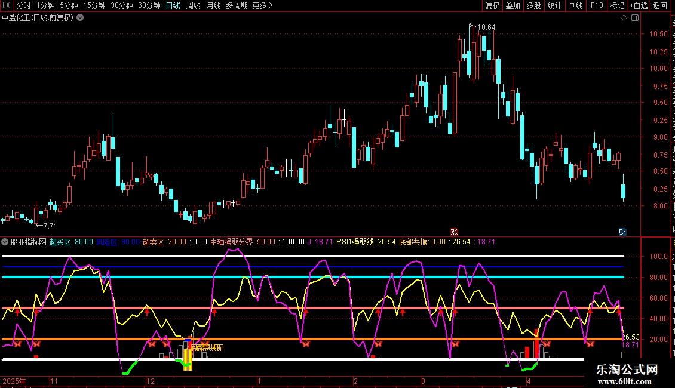The image size is (675, 388).
Task: Click the 超买区: 80.00 readout
Action: [71, 242]
